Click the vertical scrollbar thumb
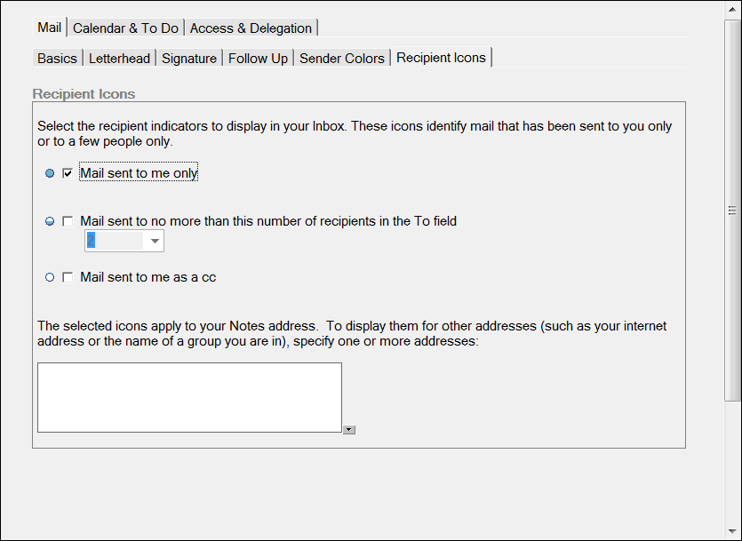The height and width of the screenshot is (541, 742). tap(732, 211)
